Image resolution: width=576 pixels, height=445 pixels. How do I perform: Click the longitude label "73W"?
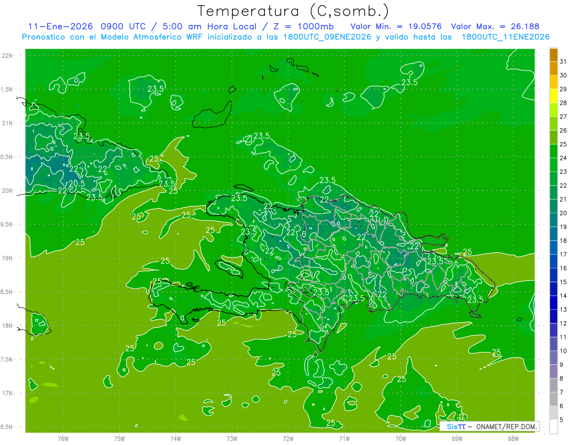(232, 439)
